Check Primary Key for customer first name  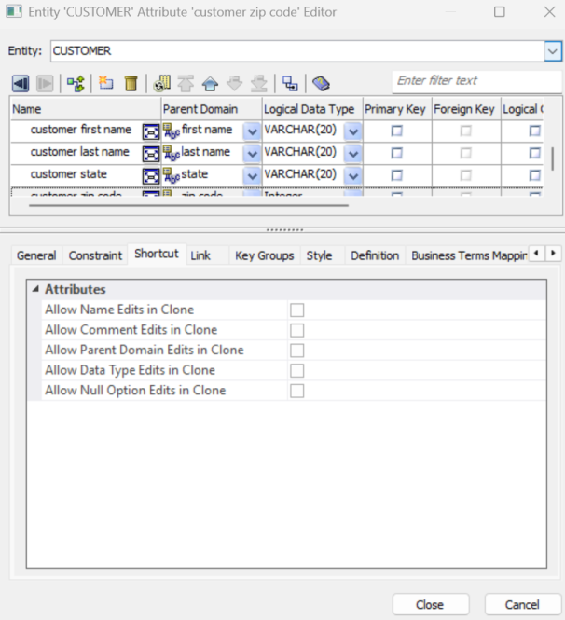[x=396, y=131]
